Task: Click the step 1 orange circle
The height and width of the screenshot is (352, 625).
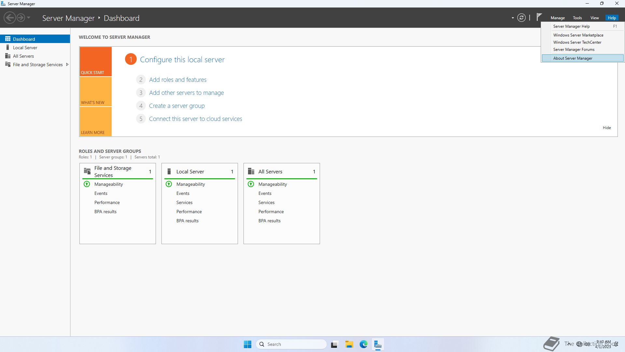Action: coord(131,59)
